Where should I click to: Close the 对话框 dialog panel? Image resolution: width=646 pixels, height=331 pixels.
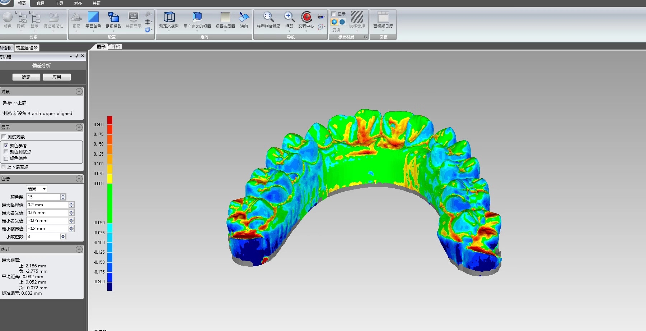(x=83, y=56)
